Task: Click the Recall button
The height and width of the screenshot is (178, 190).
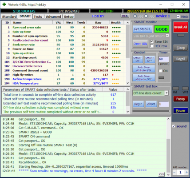Action: point(181,59)
